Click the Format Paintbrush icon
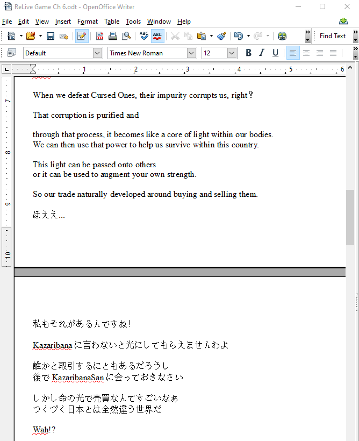359x441 pixels. [x=221, y=36]
